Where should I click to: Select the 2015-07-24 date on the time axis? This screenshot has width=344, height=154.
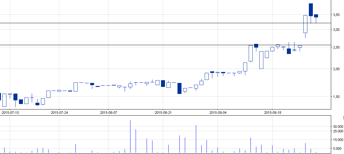tap(59, 113)
